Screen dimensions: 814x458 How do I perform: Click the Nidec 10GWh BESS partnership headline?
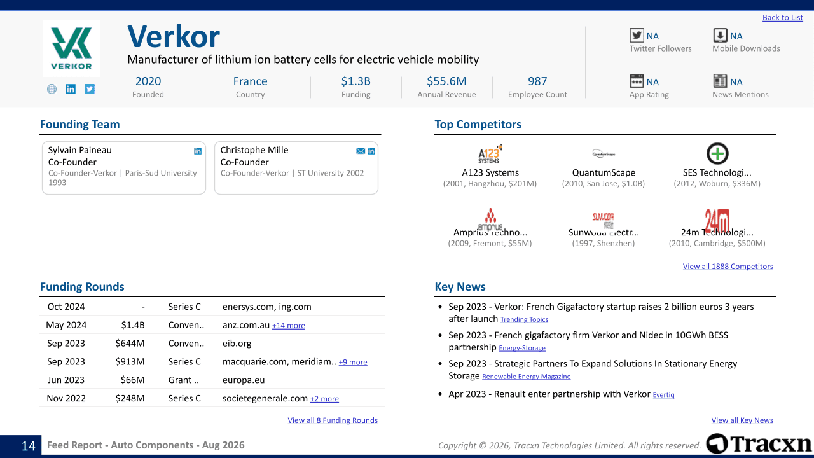(x=588, y=341)
